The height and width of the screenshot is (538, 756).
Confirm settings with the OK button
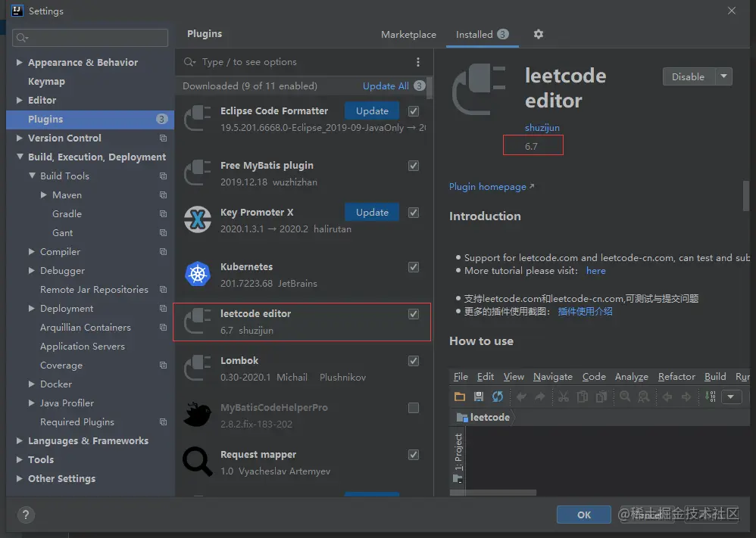(x=583, y=515)
